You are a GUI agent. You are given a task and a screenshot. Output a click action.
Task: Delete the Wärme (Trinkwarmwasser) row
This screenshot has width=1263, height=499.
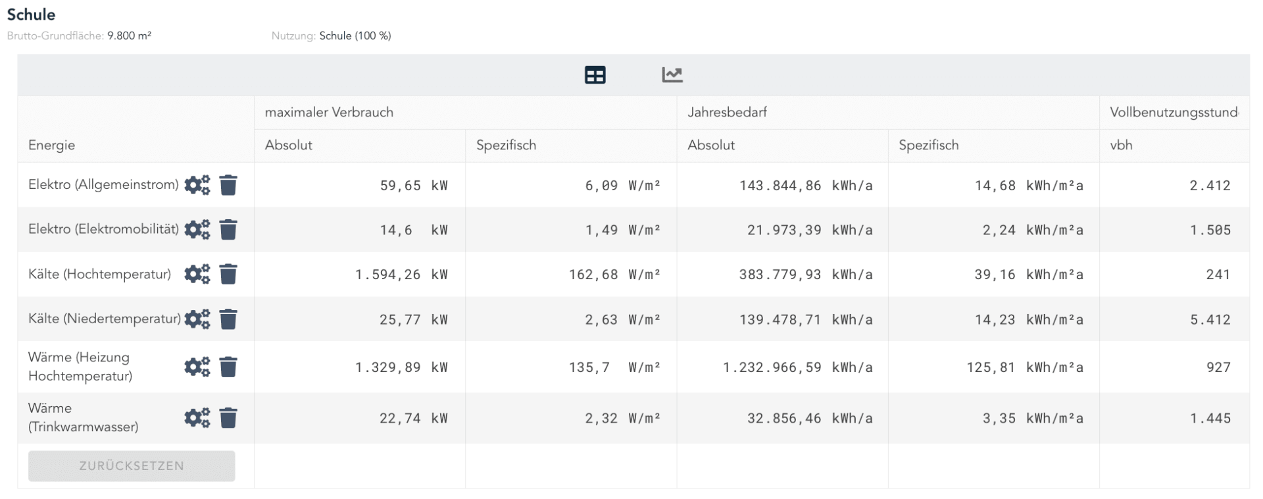pos(228,418)
